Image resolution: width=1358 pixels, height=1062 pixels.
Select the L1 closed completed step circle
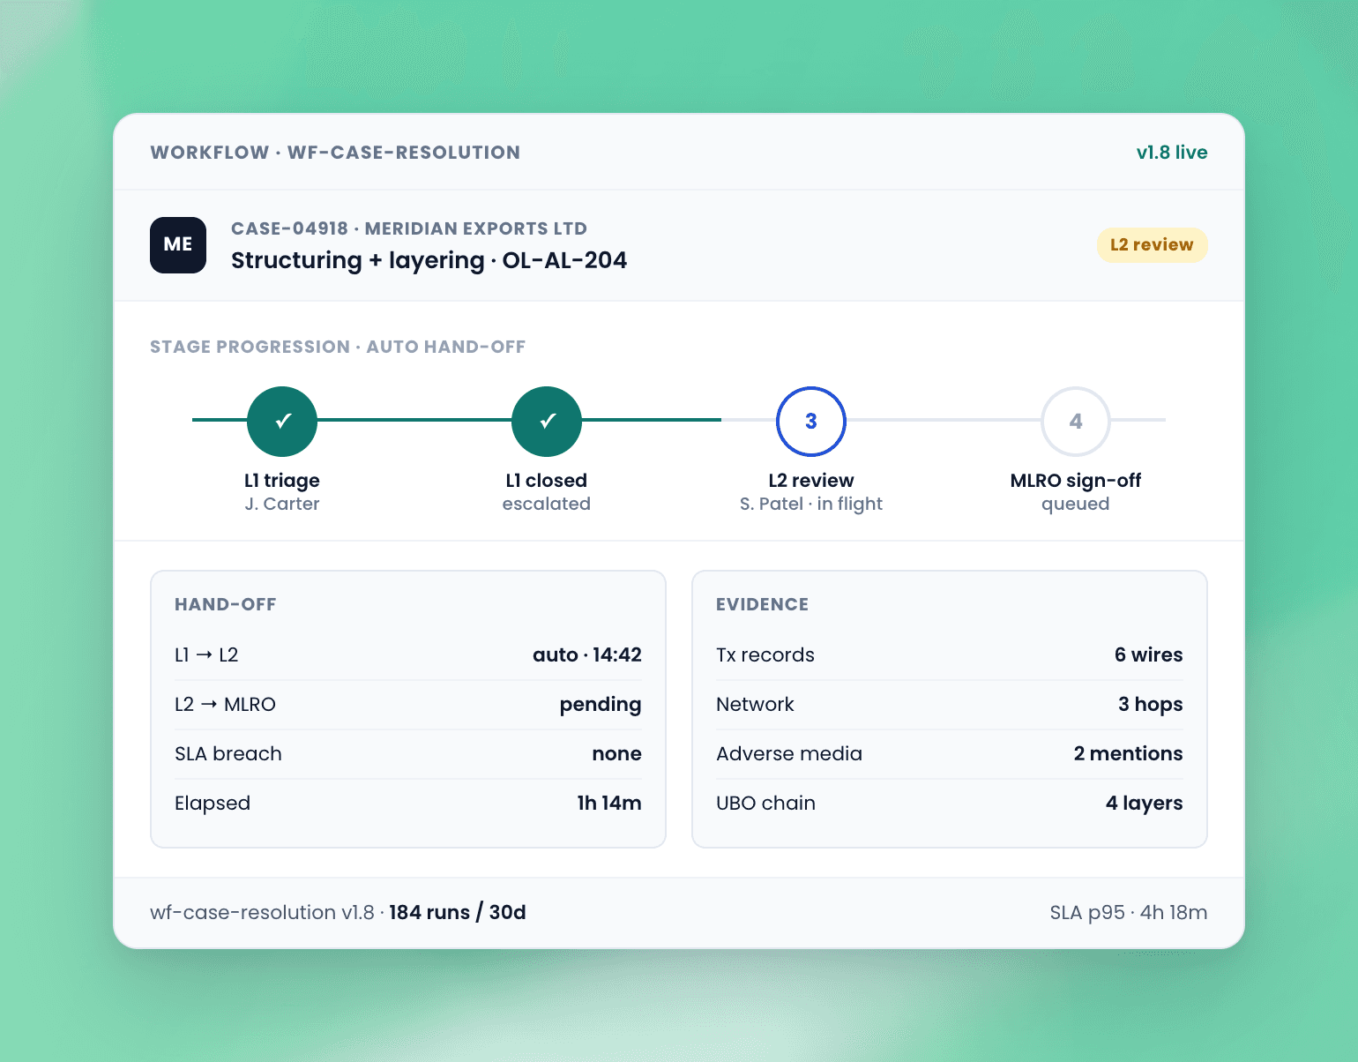(x=547, y=422)
